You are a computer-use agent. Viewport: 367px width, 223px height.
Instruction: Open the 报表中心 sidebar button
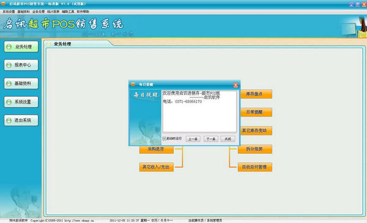click(21, 65)
